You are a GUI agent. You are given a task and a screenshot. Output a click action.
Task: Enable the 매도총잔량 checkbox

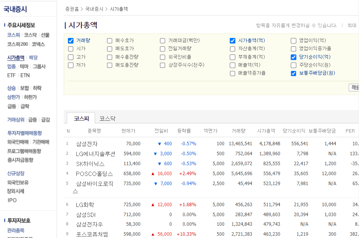pos(110,65)
